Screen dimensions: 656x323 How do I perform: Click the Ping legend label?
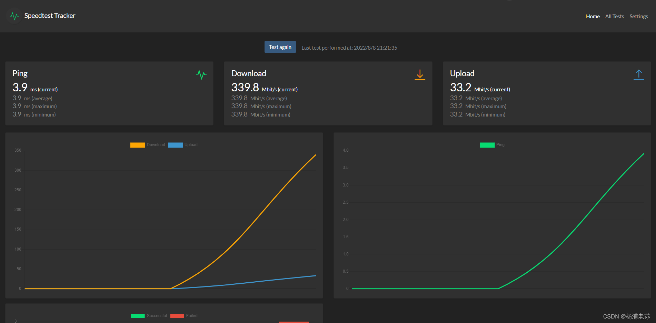(x=500, y=145)
